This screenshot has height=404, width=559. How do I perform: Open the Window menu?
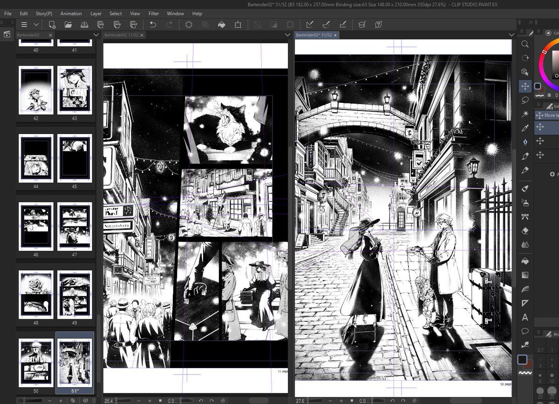175,13
